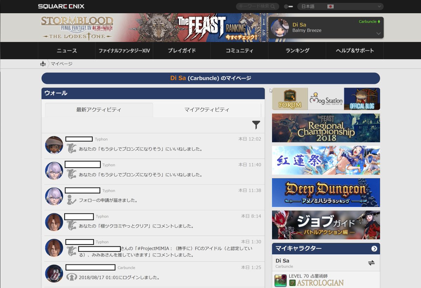
Task: Click the Astrologian job icon
Action: tap(280, 280)
